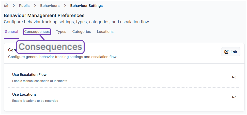Click the pencil icon on the Edit button
Screen dimensions: 247x115
click(226, 52)
